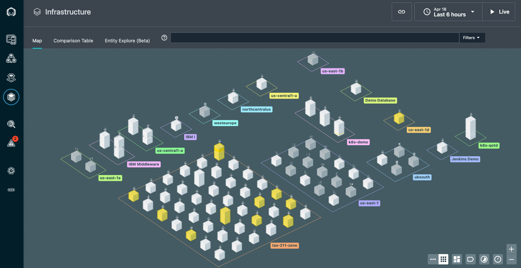
Task: Switch to the Entity Explore (Beta) tab
Action: [127, 41]
